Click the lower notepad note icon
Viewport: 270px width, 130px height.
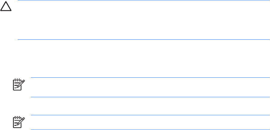[18, 122]
